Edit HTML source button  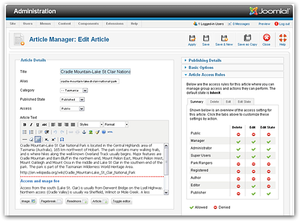[110, 132]
